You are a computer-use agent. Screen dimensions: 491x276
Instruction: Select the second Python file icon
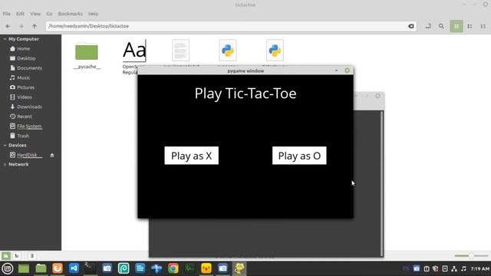pyautogui.click(x=275, y=50)
